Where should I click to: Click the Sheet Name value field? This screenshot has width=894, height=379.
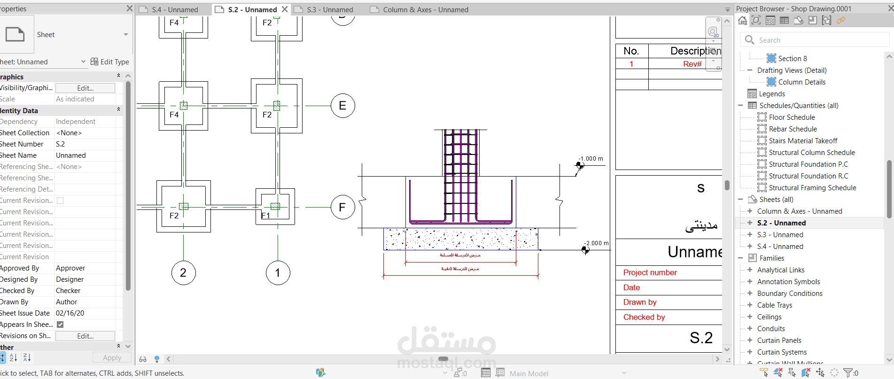tap(85, 155)
